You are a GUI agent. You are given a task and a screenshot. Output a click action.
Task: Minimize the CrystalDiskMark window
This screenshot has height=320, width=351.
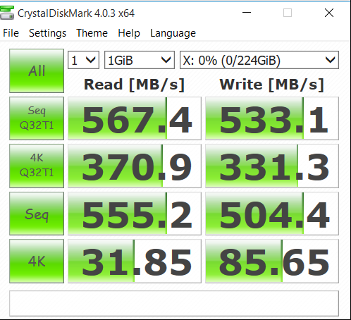point(247,13)
